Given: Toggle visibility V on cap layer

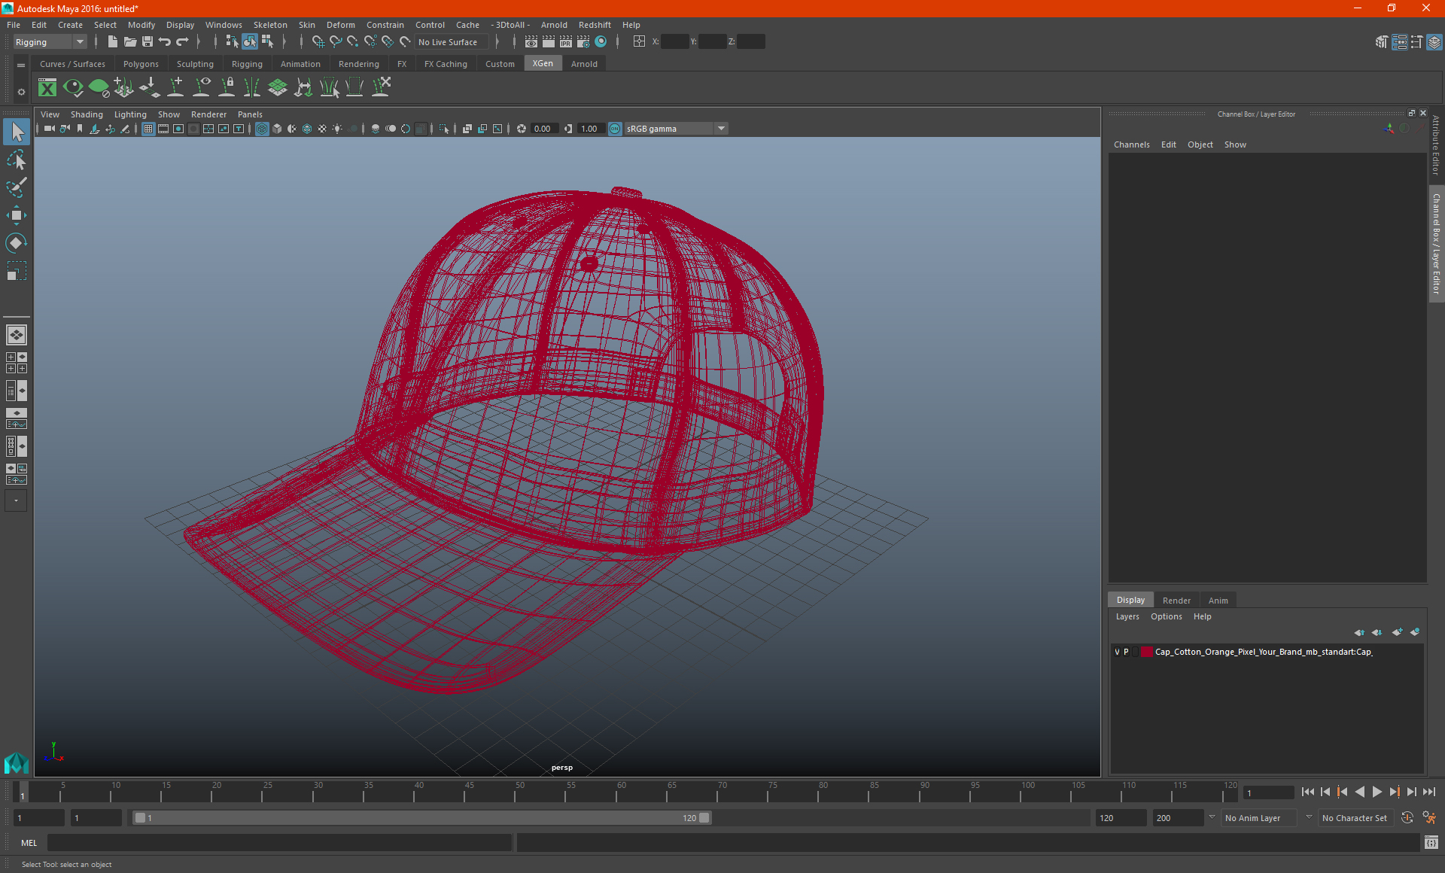Looking at the screenshot, I should point(1116,651).
